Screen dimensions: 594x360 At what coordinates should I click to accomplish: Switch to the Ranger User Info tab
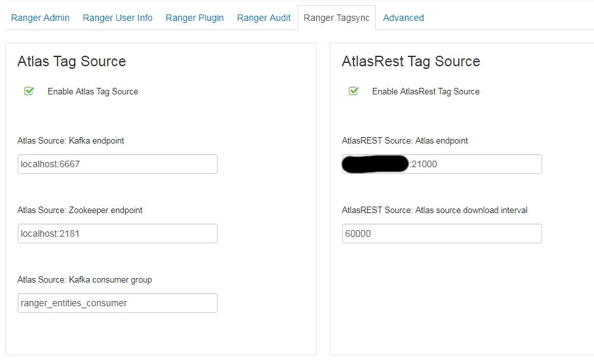[x=117, y=18]
